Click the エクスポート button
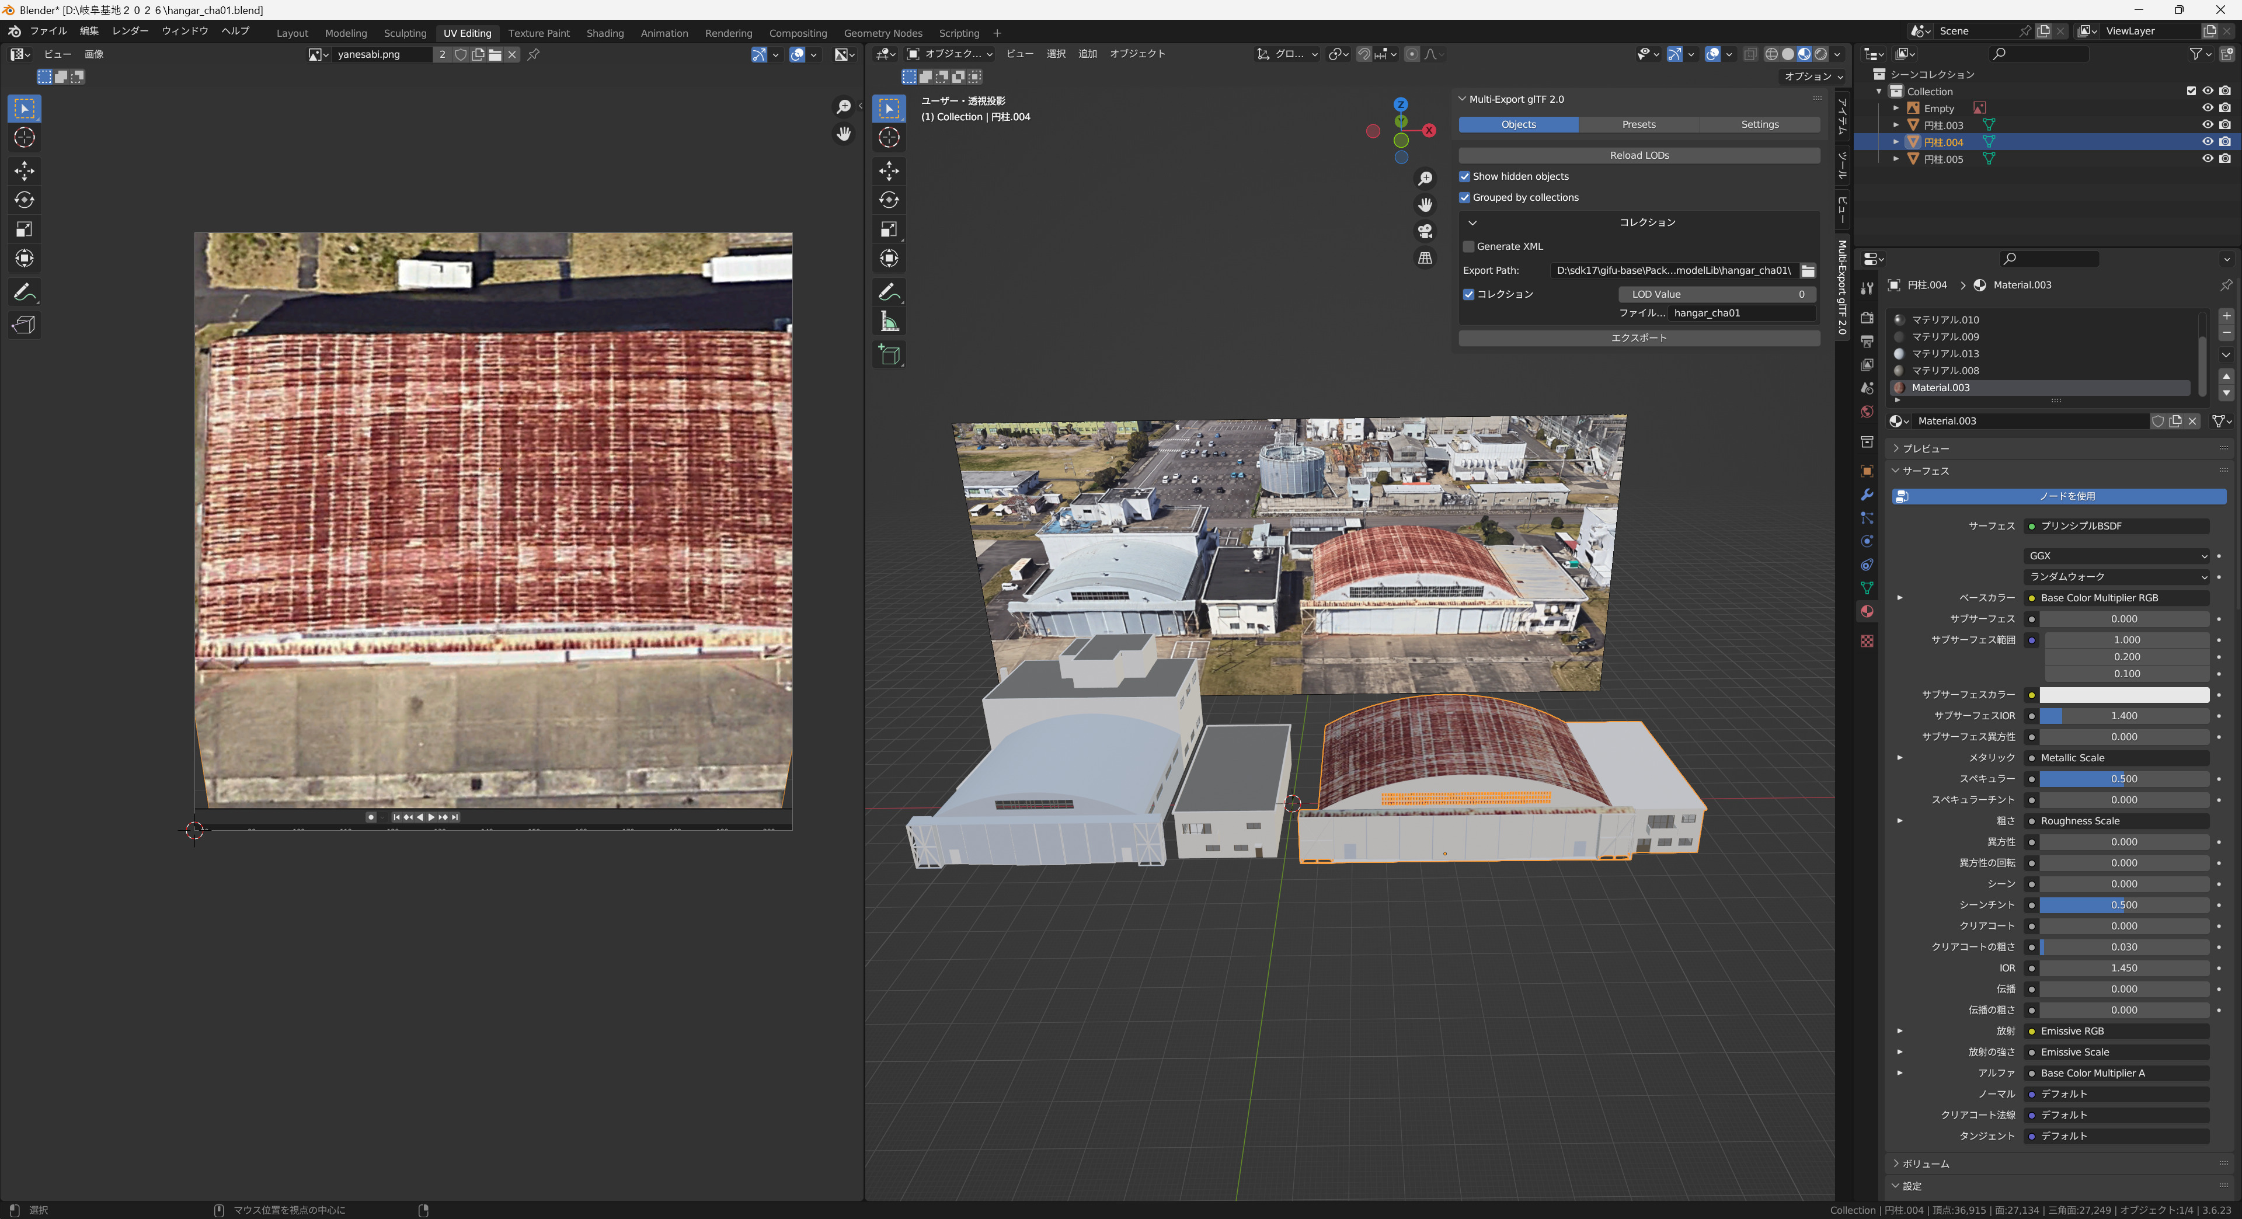The width and height of the screenshot is (2242, 1219). [x=1639, y=337]
